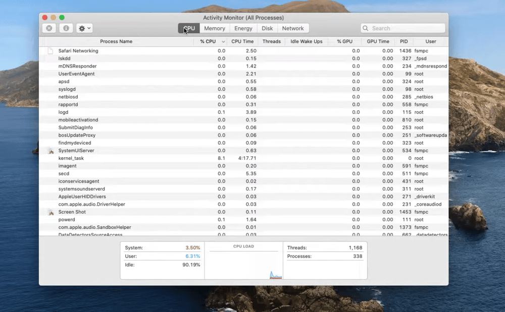The width and height of the screenshot is (505, 312).
Task: Sort by % GPU column header
Action: pyautogui.click(x=344, y=41)
